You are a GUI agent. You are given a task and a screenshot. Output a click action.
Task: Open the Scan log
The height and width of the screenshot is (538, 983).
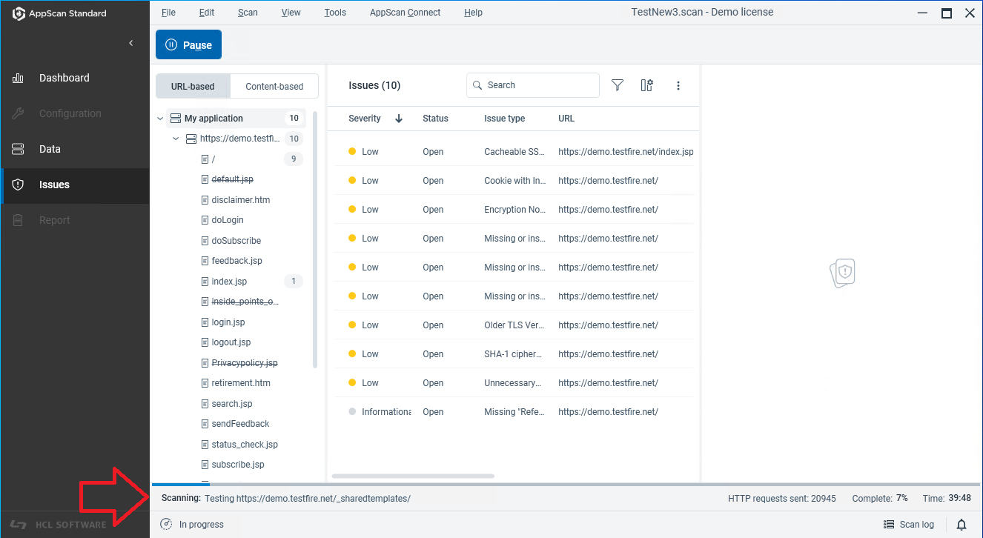909,525
